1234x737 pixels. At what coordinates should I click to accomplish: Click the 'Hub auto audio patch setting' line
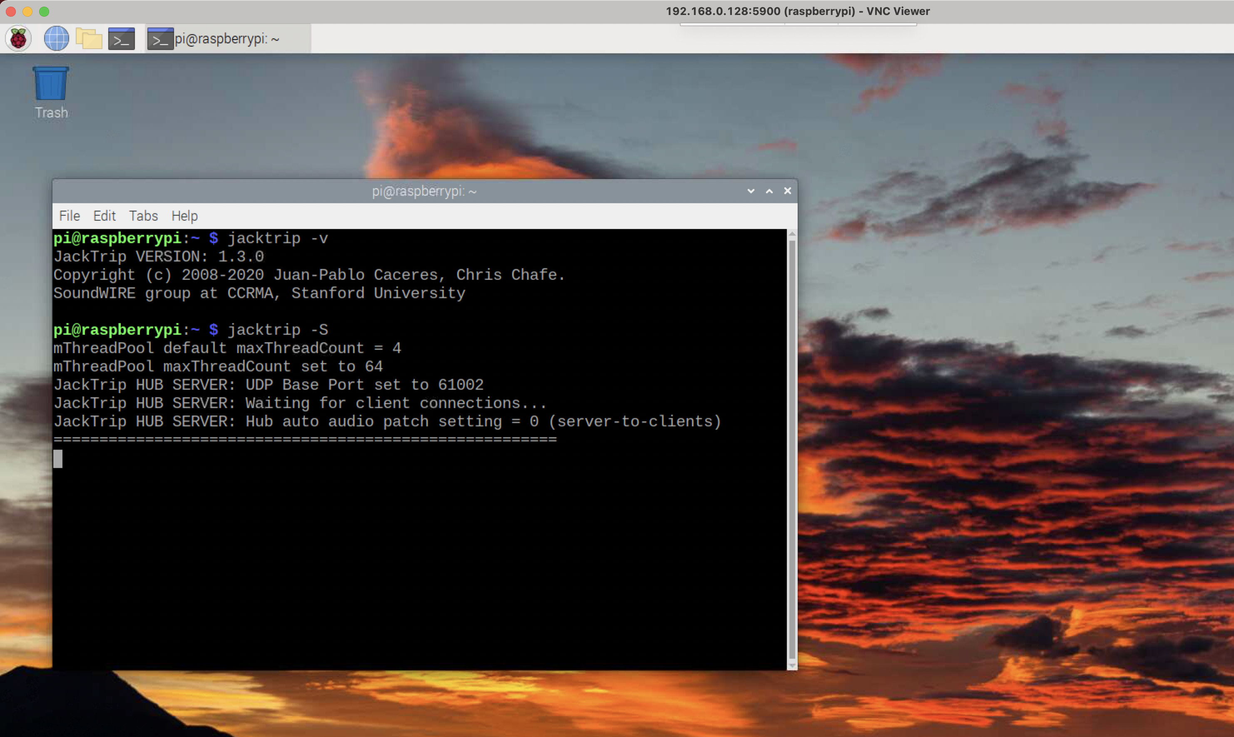point(387,422)
